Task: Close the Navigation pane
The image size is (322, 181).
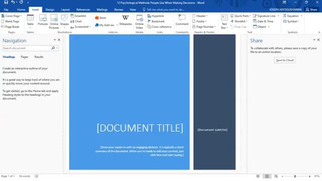Action: 59,40
